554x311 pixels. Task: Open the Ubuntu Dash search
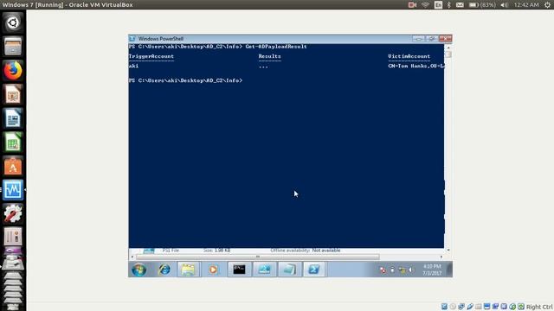click(13, 23)
